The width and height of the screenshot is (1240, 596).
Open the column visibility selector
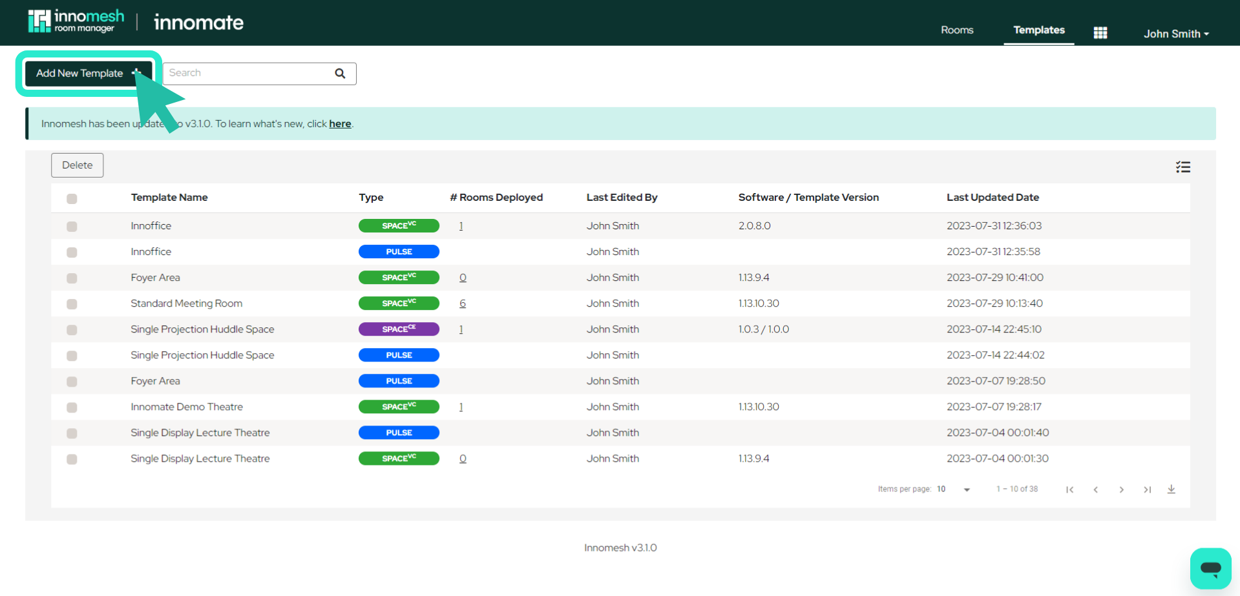pyautogui.click(x=1182, y=167)
